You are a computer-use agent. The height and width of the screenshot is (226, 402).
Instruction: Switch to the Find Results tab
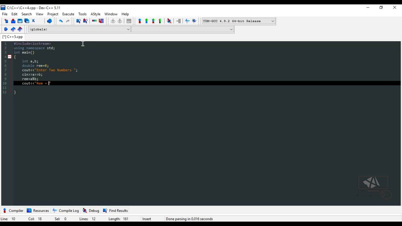click(115, 211)
